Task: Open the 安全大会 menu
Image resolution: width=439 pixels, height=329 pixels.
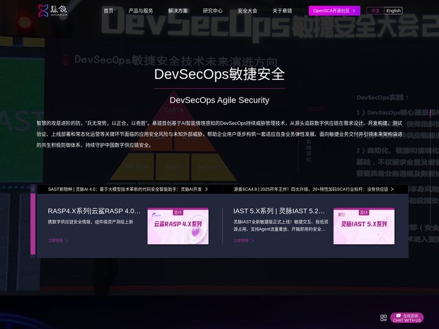Action: point(248,11)
